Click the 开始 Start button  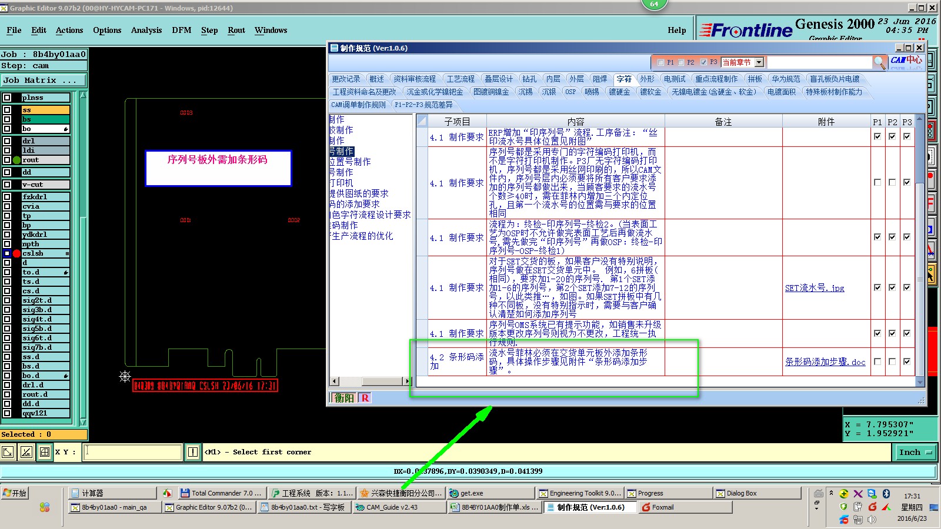[x=15, y=493]
